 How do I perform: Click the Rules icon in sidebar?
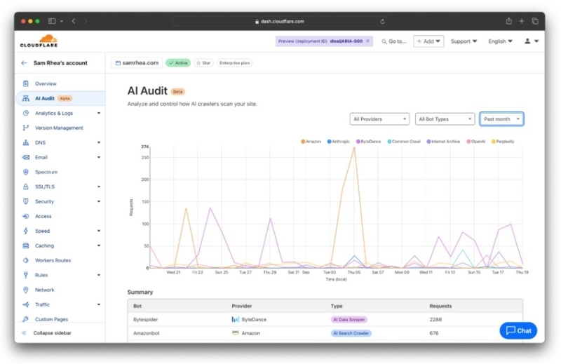(26, 275)
